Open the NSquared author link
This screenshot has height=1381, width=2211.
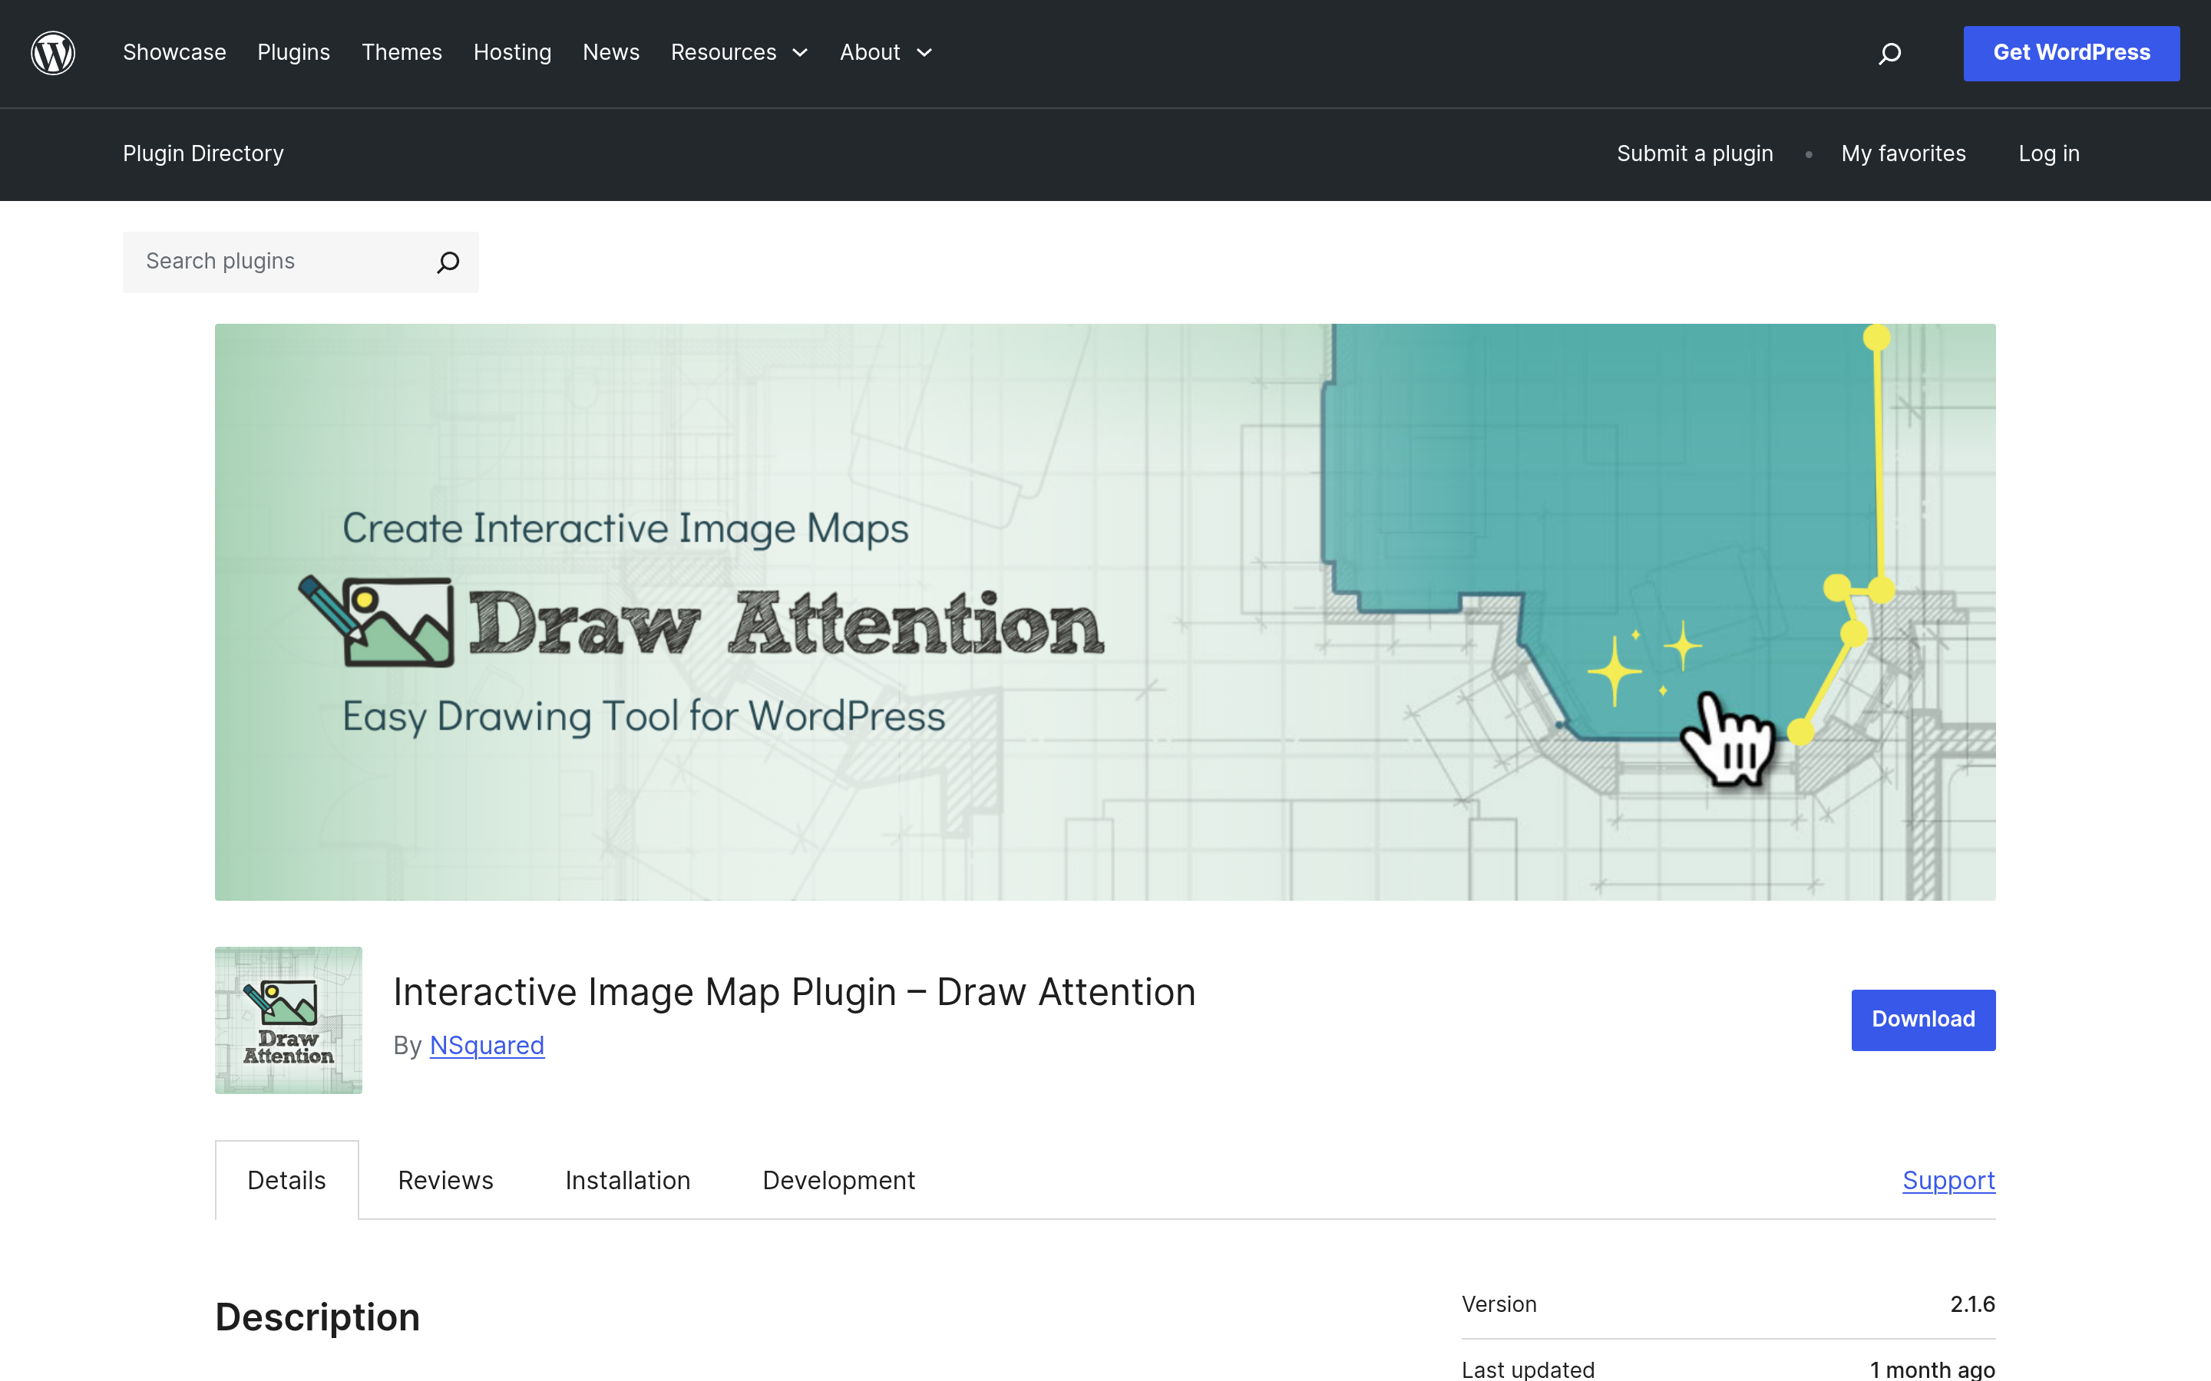[487, 1045]
